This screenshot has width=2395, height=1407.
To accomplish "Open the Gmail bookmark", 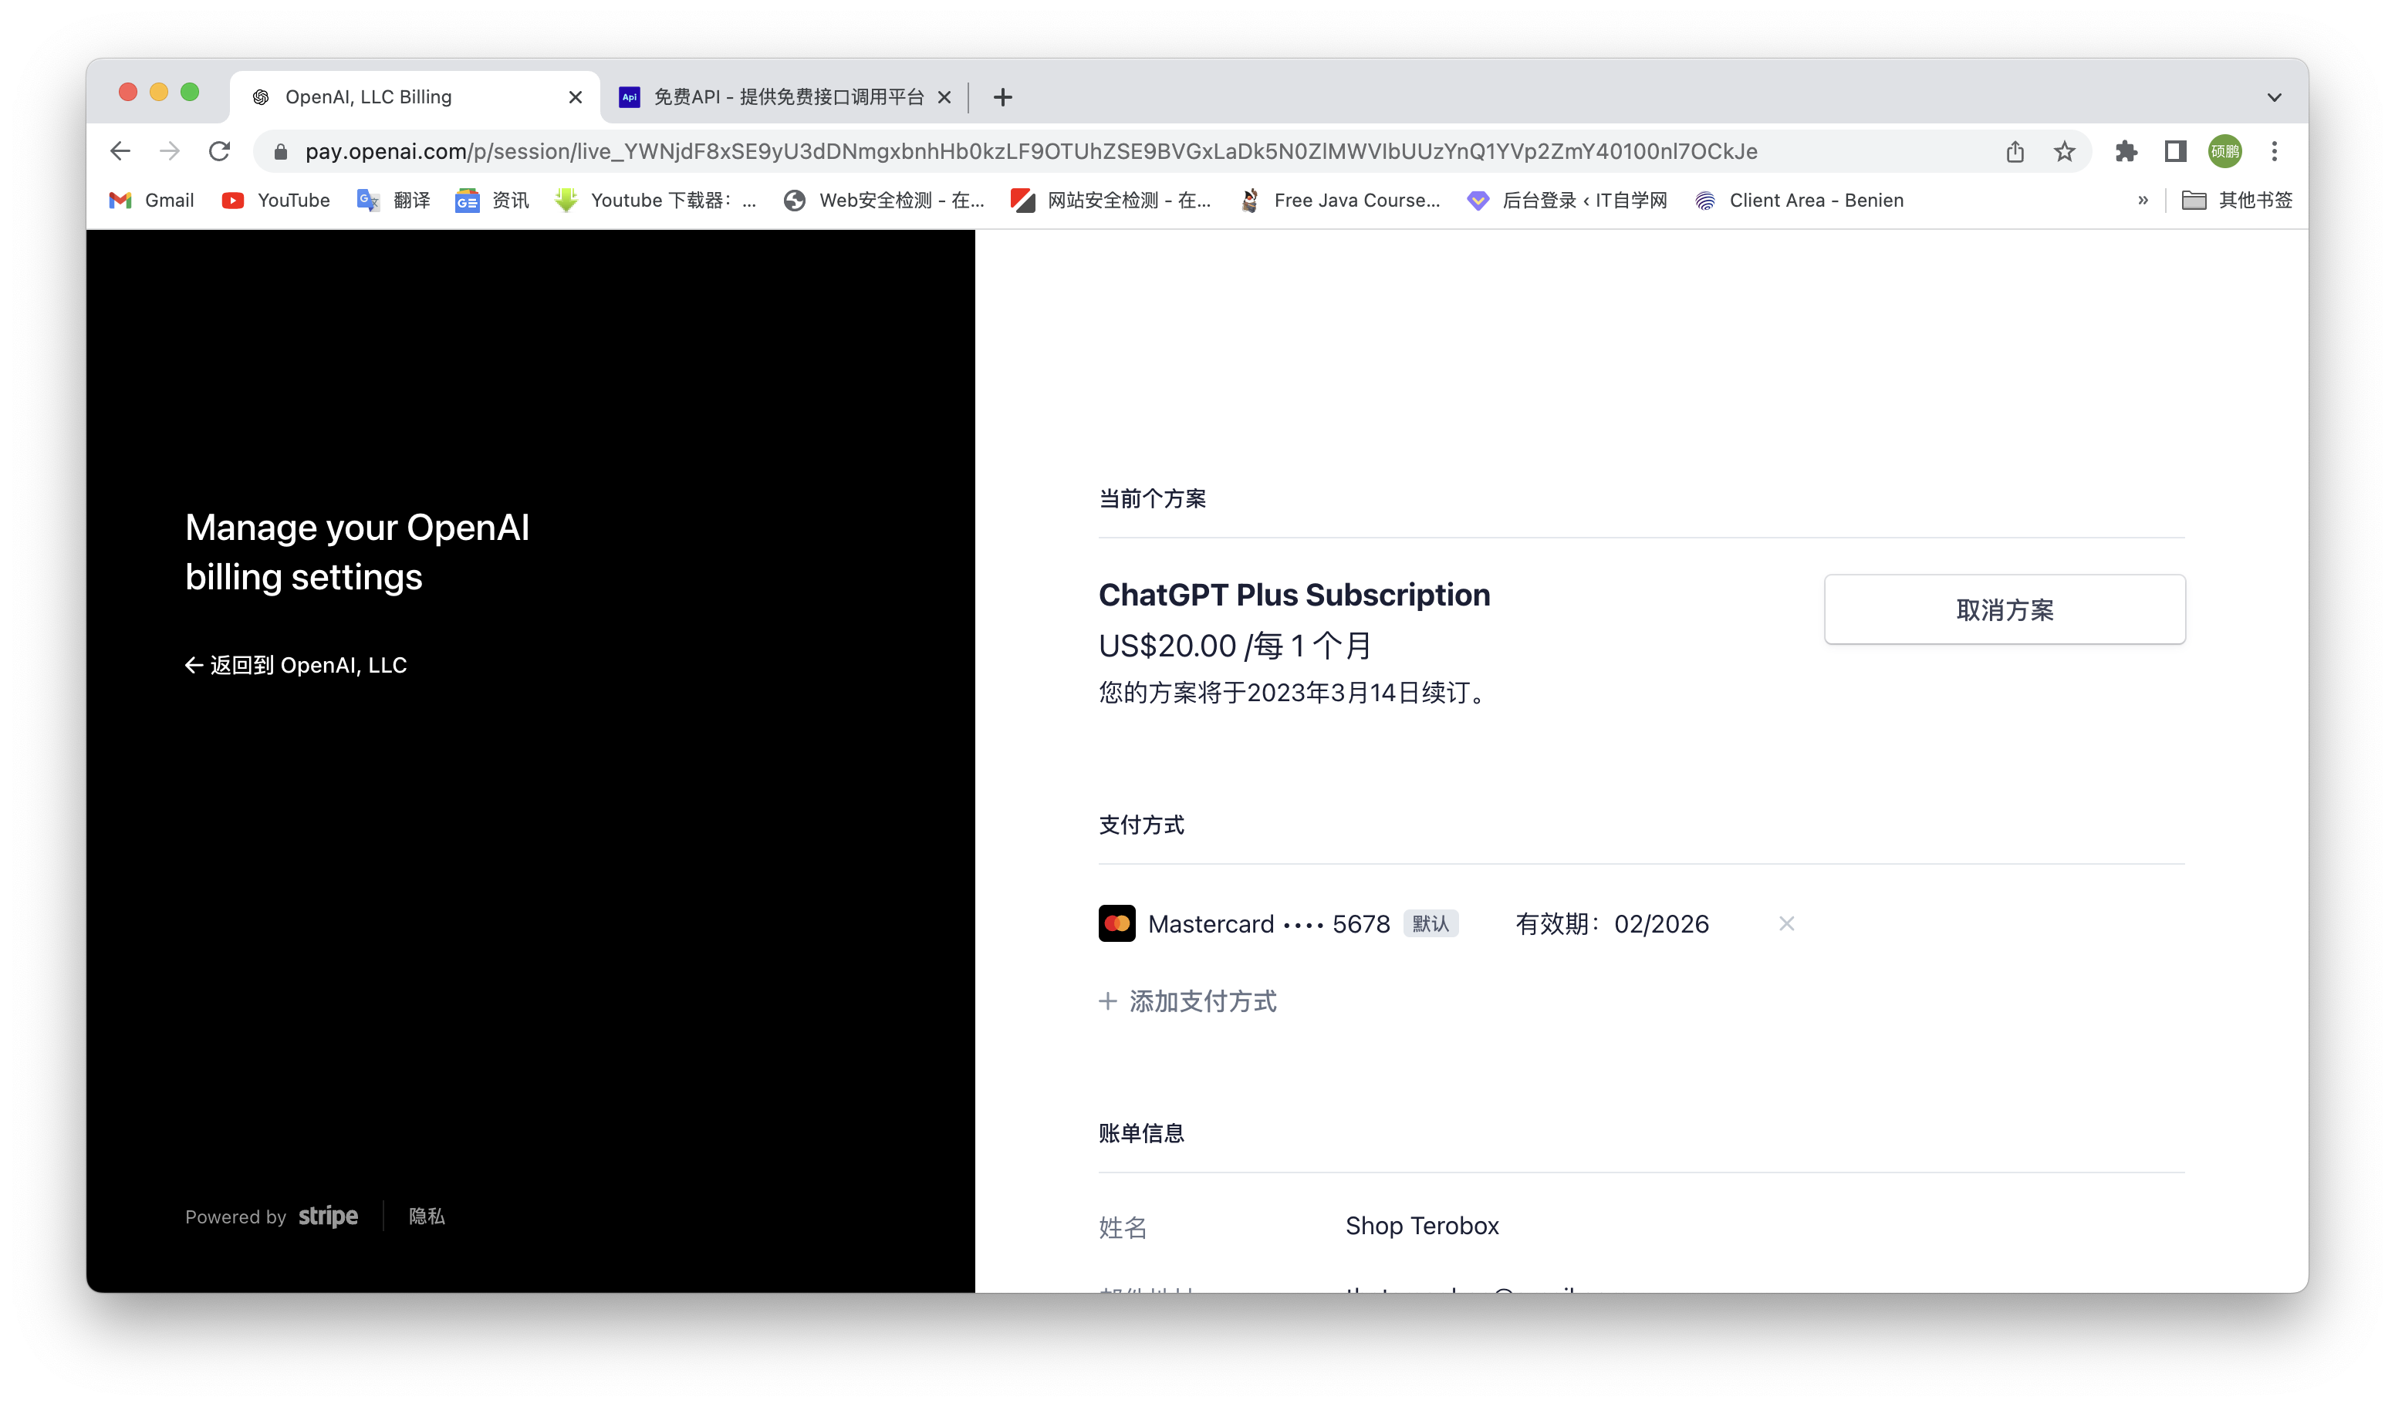I will tap(152, 201).
